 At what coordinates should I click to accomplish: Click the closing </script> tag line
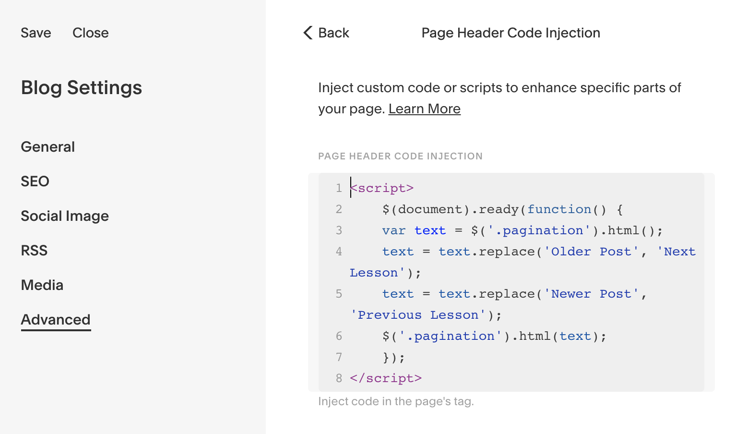pos(386,378)
